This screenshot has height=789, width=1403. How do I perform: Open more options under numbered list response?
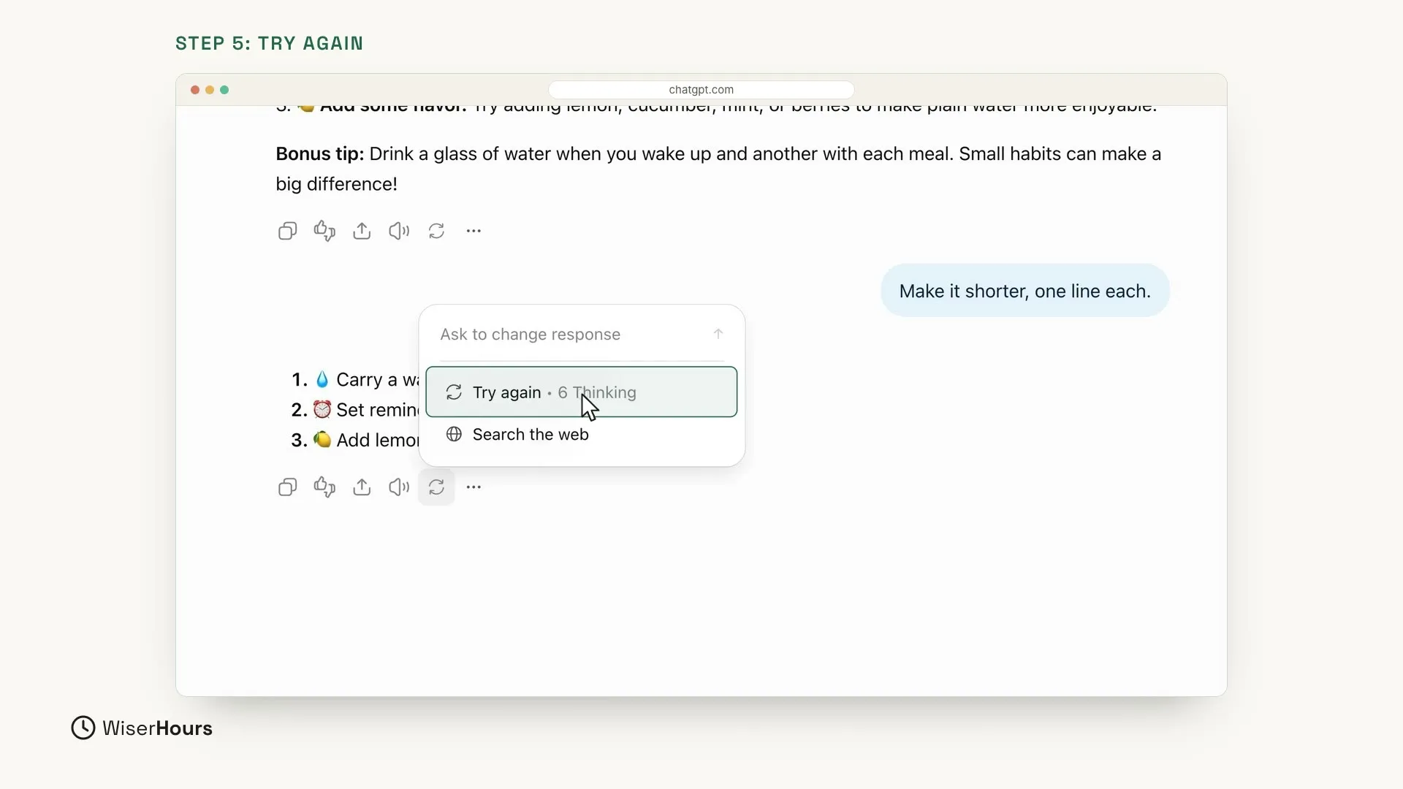(474, 487)
